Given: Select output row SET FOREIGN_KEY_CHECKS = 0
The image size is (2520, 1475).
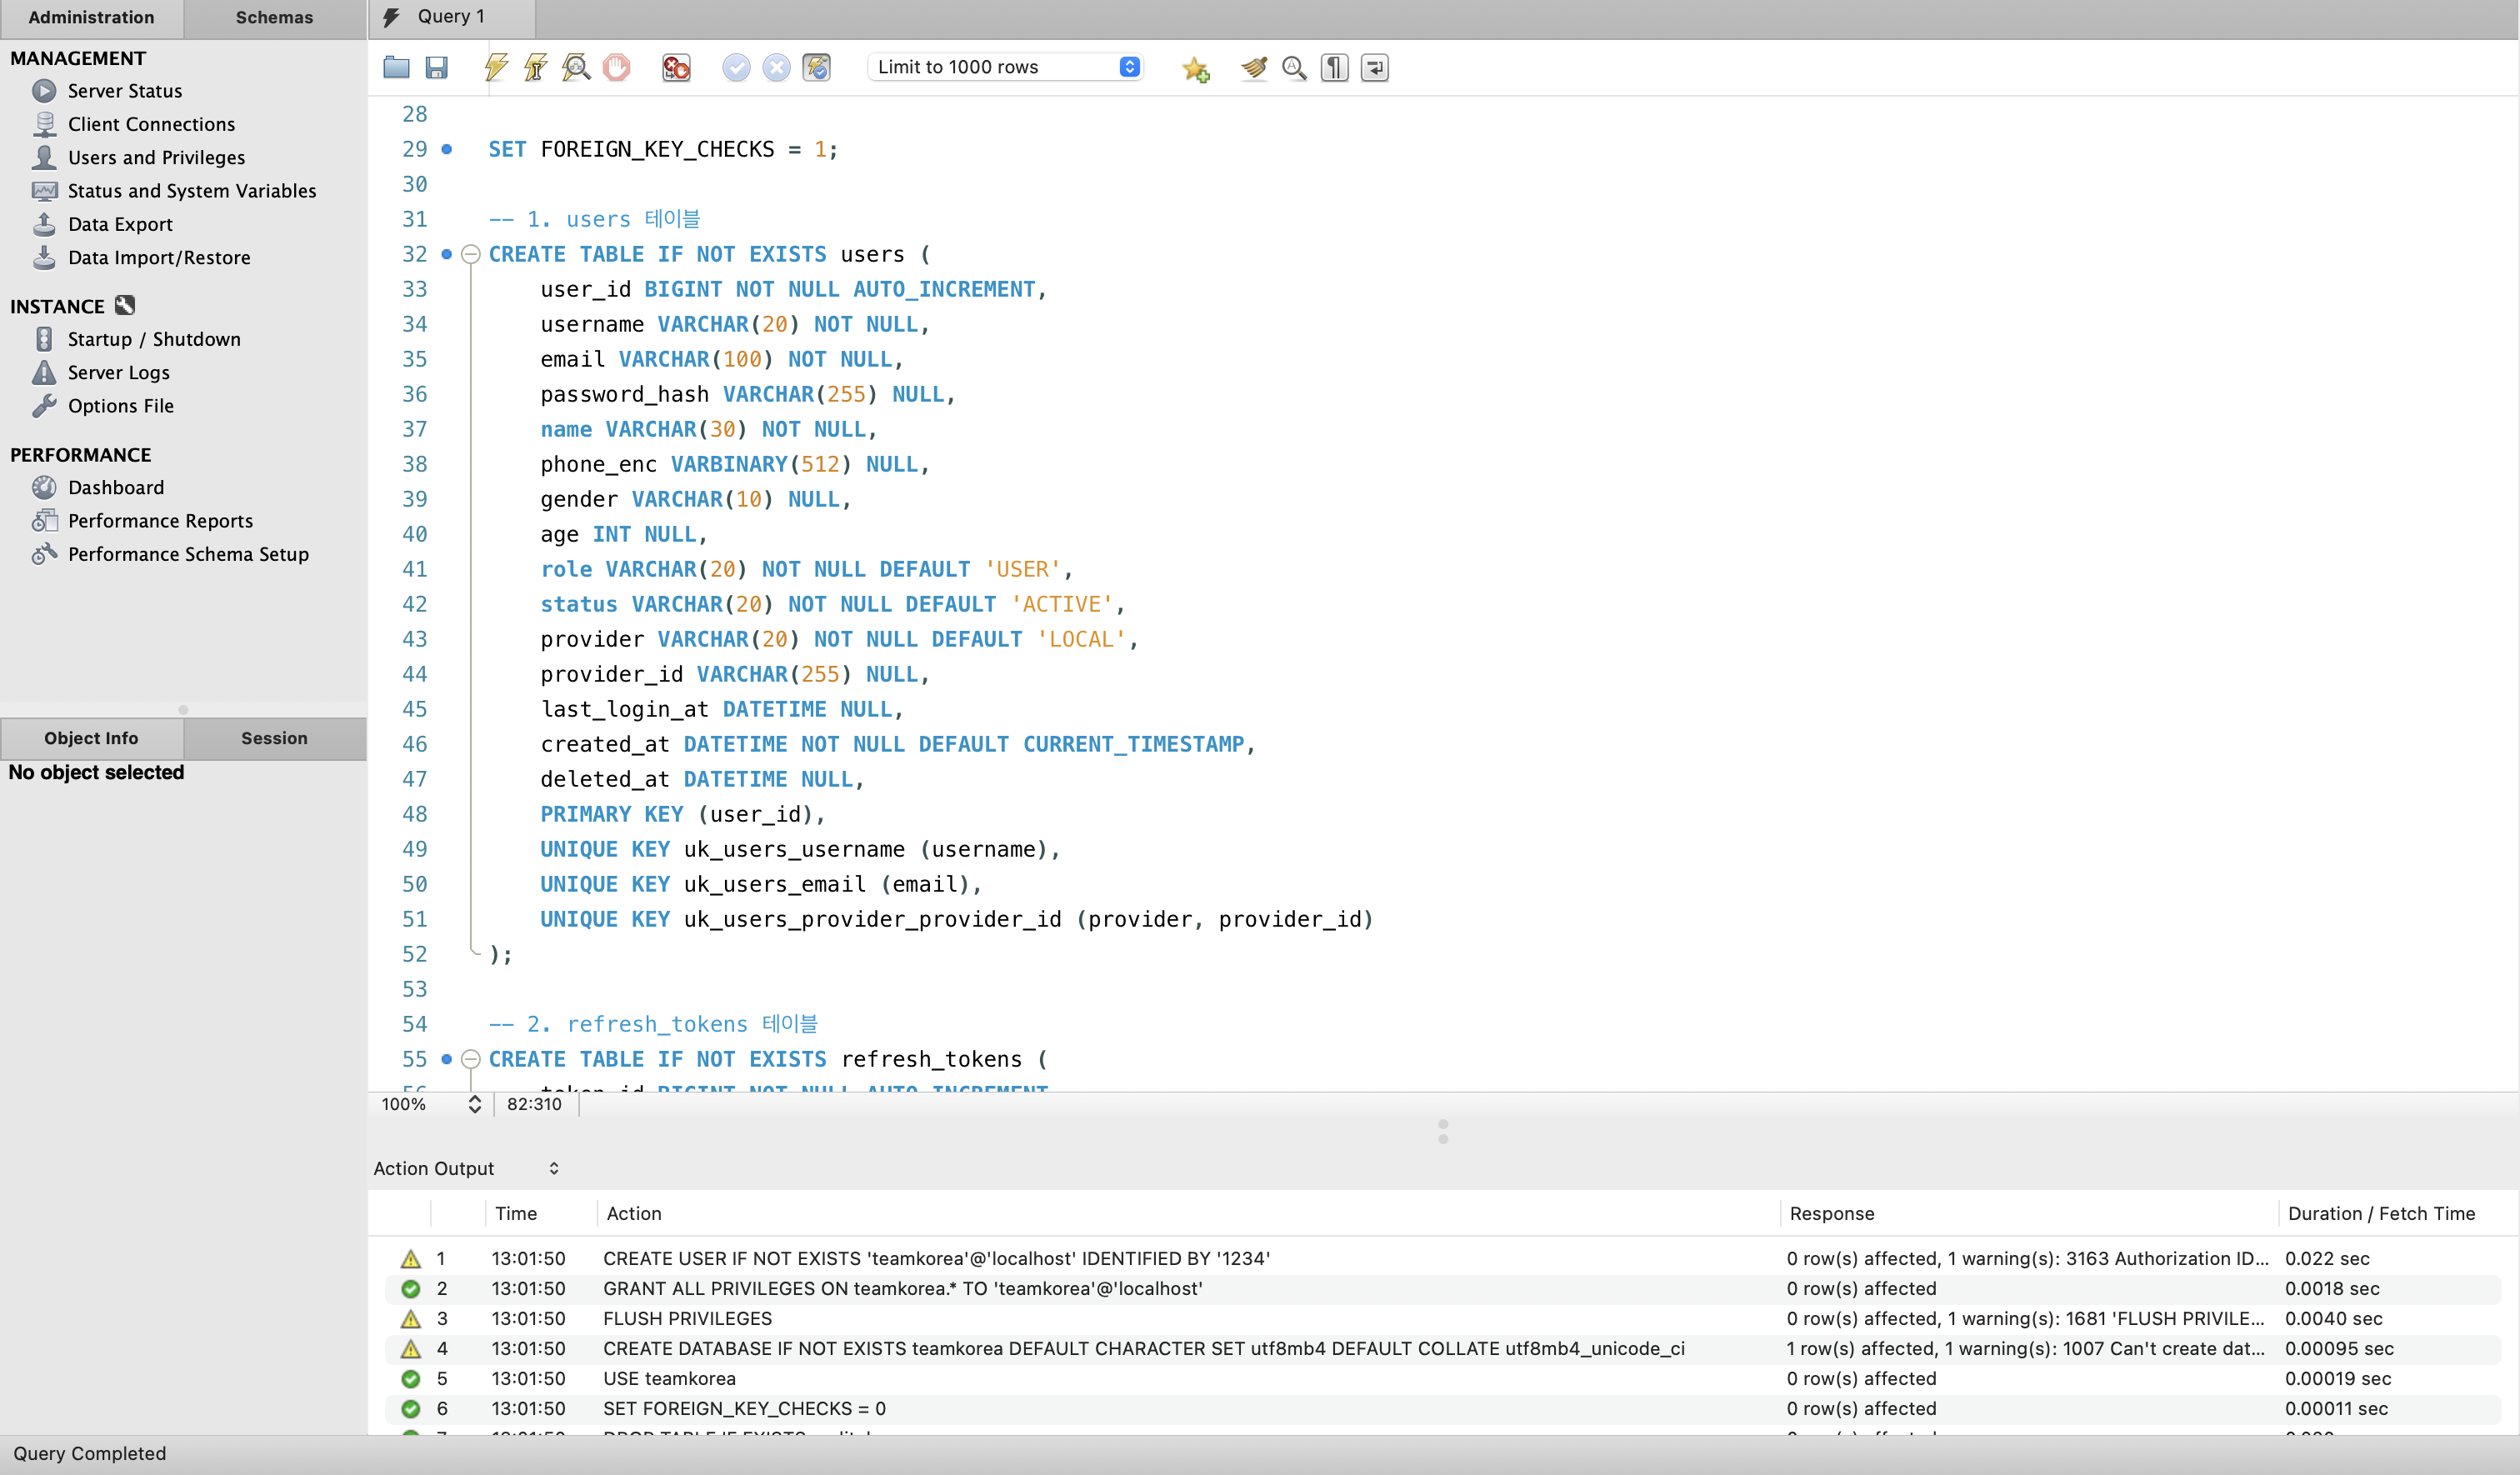Looking at the screenshot, I should pos(1442,1408).
